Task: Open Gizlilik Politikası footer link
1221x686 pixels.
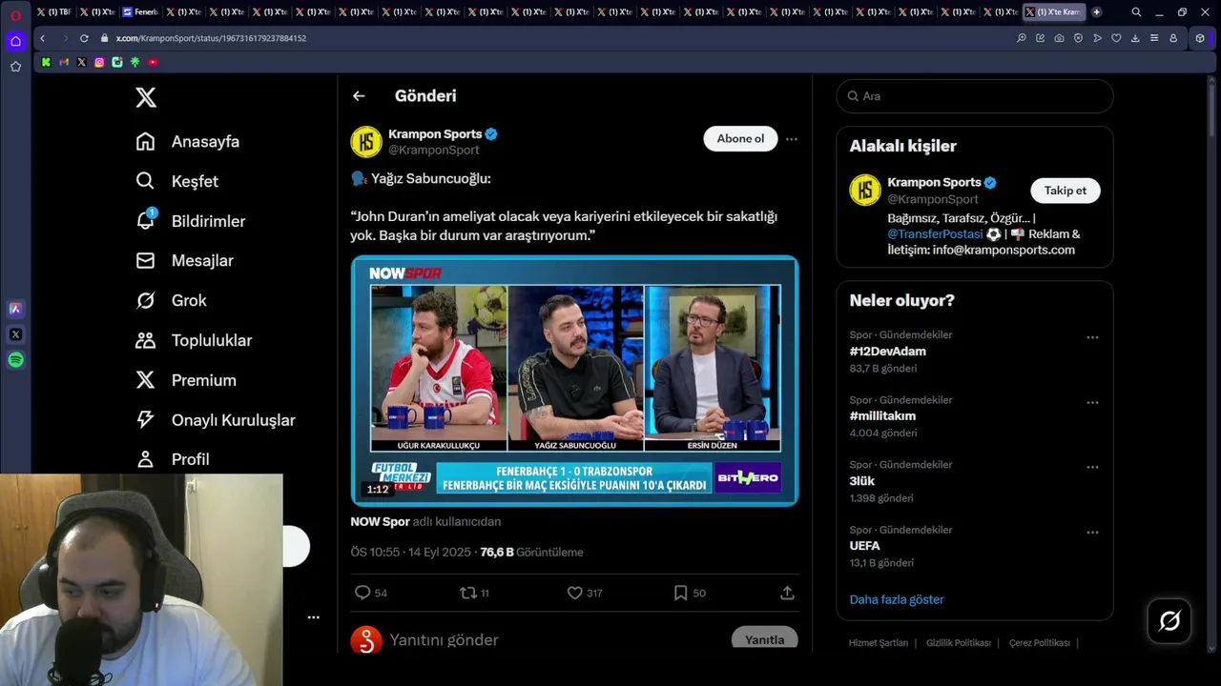Action: coord(959,643)
